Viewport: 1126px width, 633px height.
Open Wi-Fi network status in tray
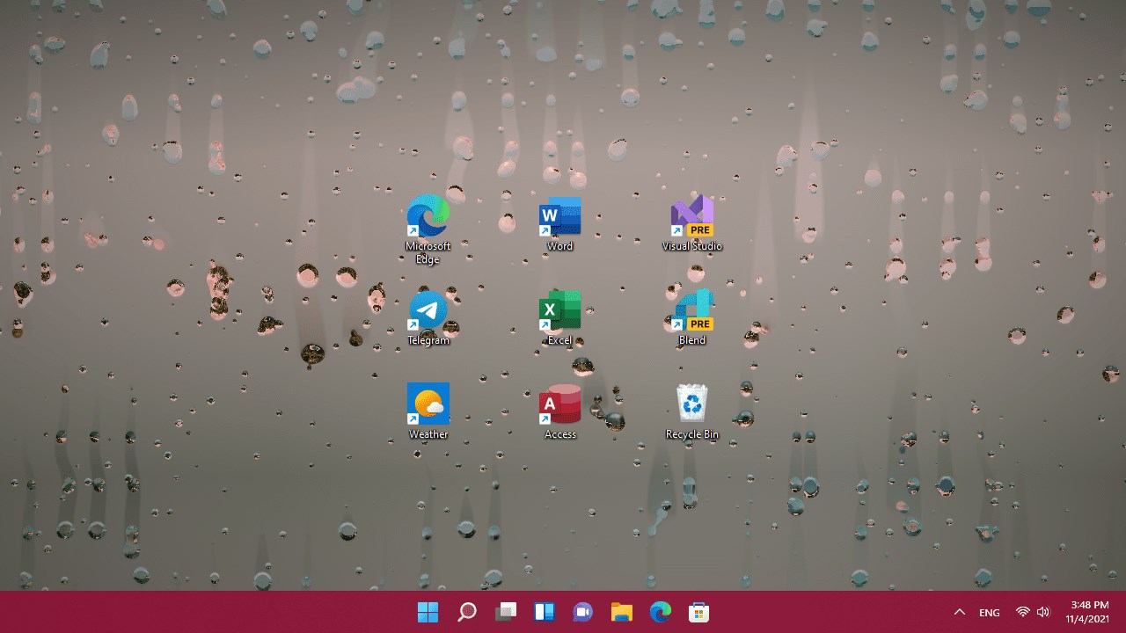pos(1022,612)
